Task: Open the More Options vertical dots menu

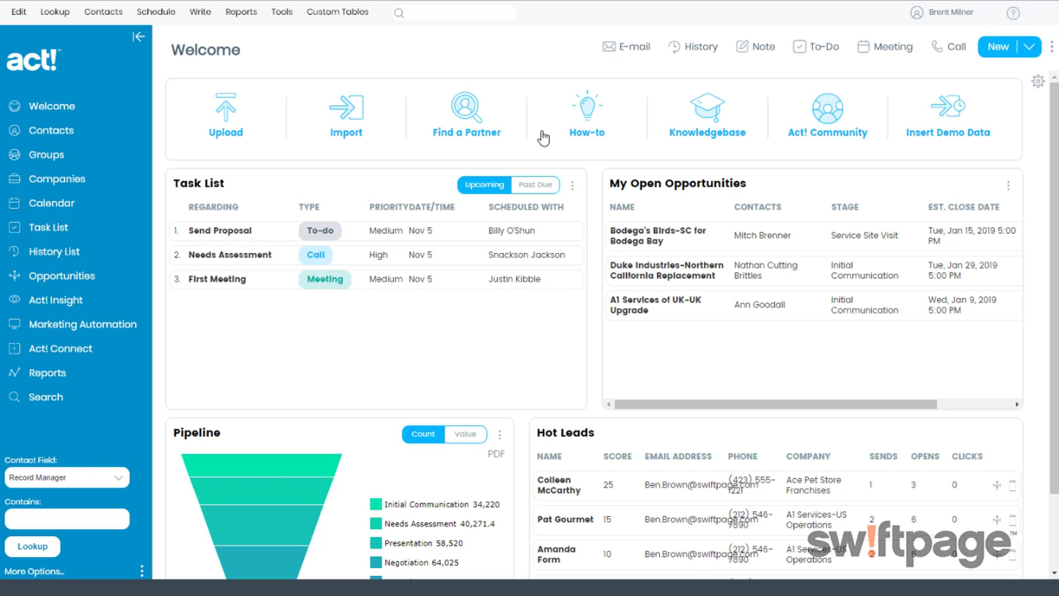Action: (142, 571)
